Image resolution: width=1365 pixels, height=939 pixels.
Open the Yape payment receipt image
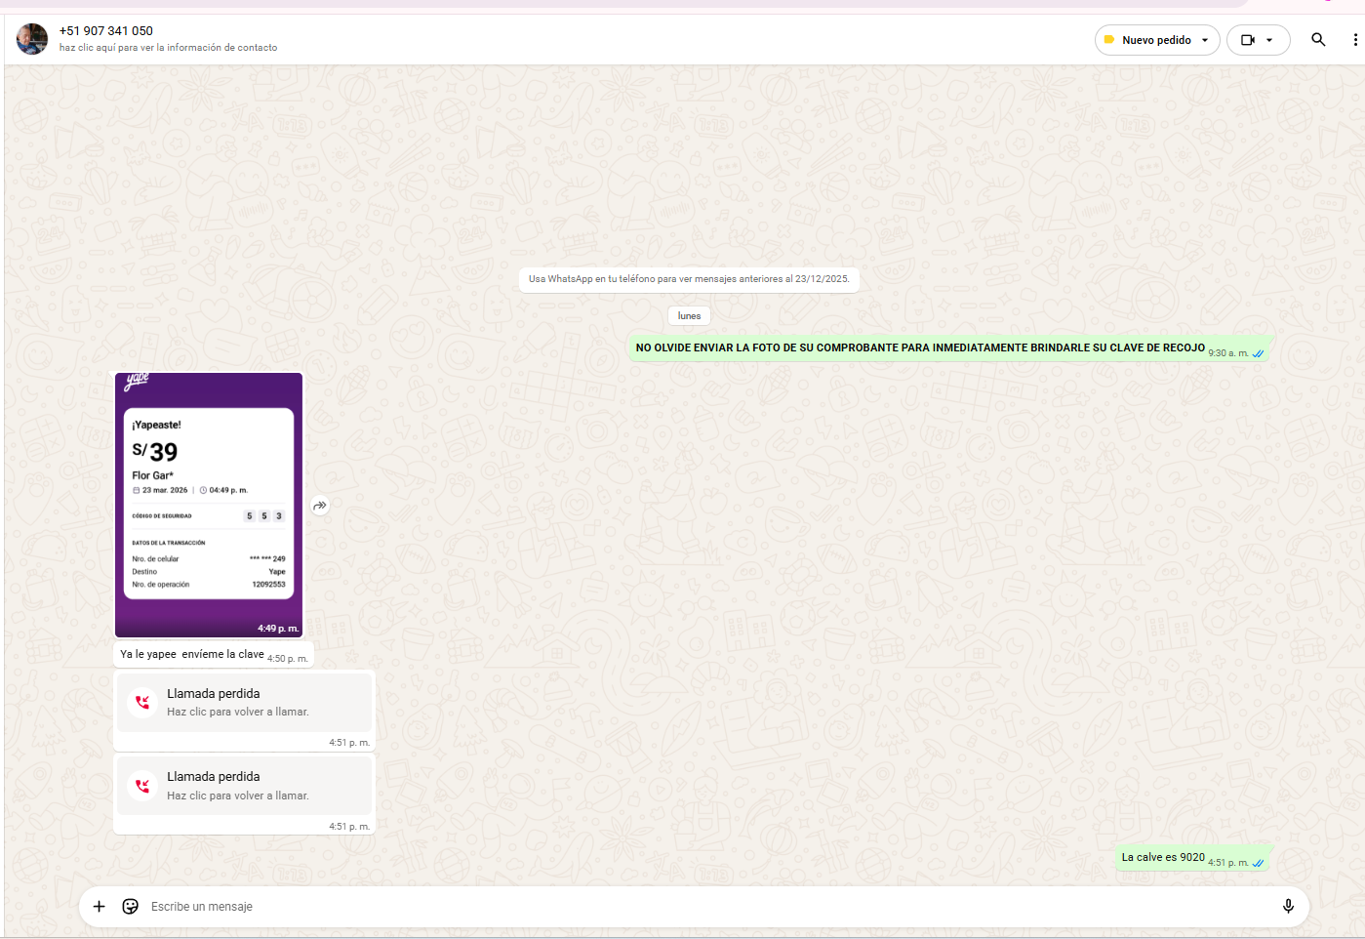(209, 504)
